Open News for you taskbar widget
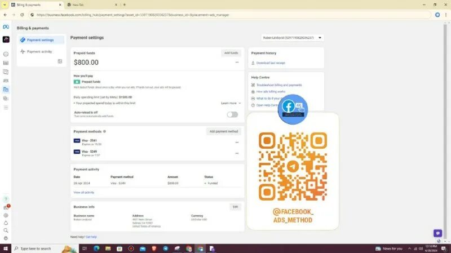The image size is (451, 253). point(389,248)
